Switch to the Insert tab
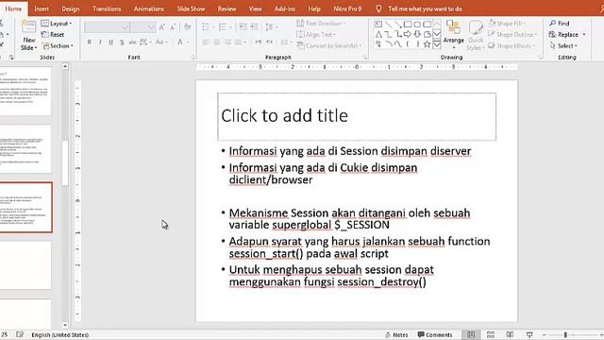This screenshot has width=604, height=340. (x=42, y=8)
